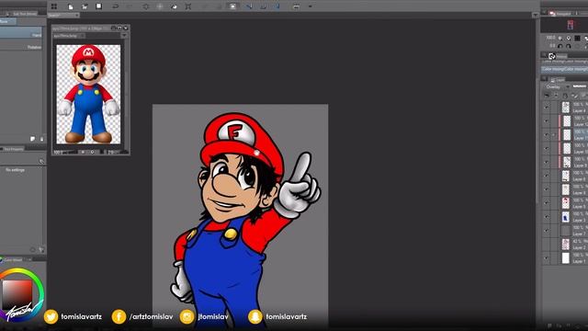588x331 pixels.
Task: Click the navigator canvas preview thumbnail
Action: point(570,25)
